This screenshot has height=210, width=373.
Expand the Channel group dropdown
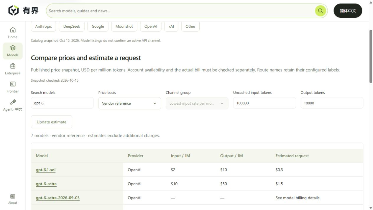pyautogui.click(x=197, y=103)
